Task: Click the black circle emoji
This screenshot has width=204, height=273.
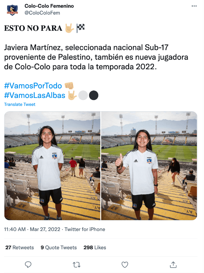Action: (94, 96)
